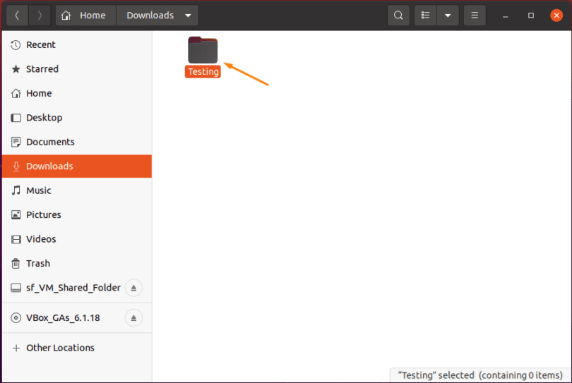Viewport: 572px width, 383px height.
Task: Open Trash in the sidebar
Action: coord(77,263)
